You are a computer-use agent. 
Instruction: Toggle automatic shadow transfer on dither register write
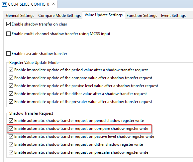coord(11,144)
